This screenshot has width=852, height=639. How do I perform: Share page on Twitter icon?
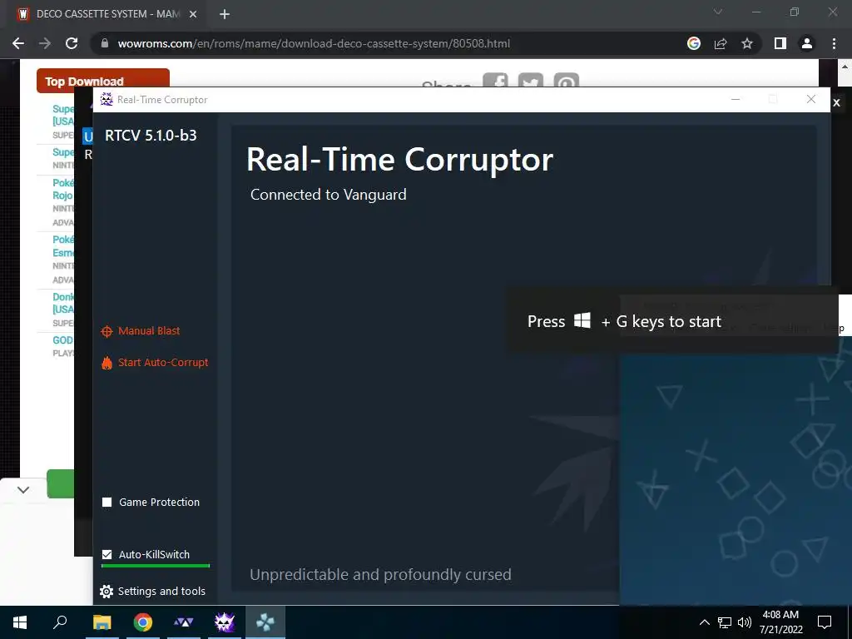pyautogui.click(x=531, y=81)
